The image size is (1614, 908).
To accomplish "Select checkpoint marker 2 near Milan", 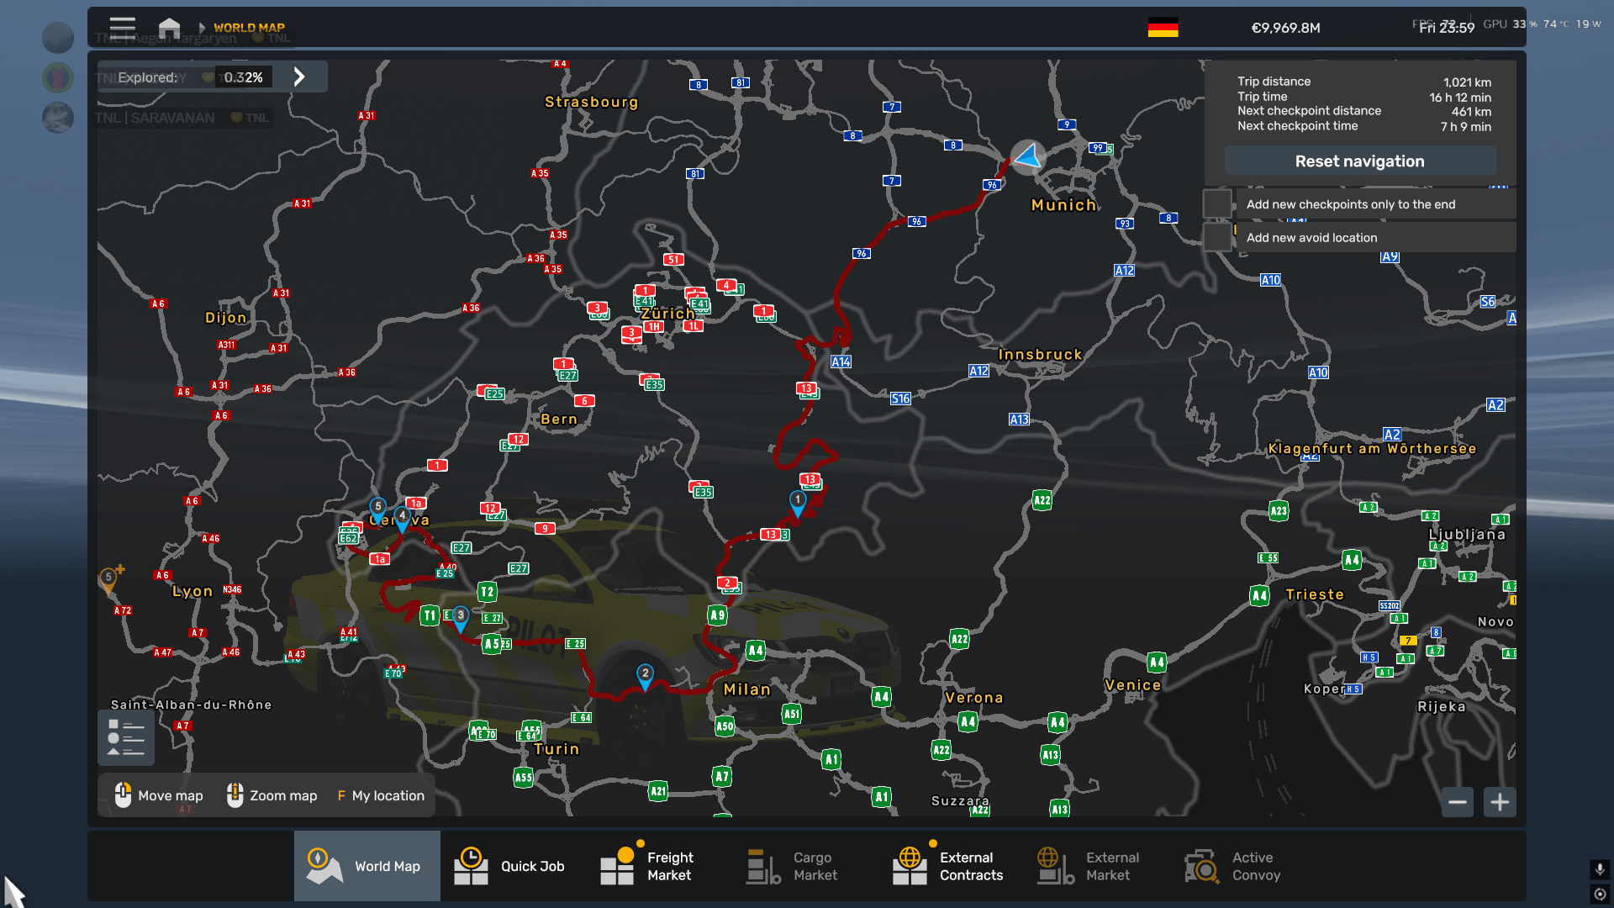I will coord(645,675).
